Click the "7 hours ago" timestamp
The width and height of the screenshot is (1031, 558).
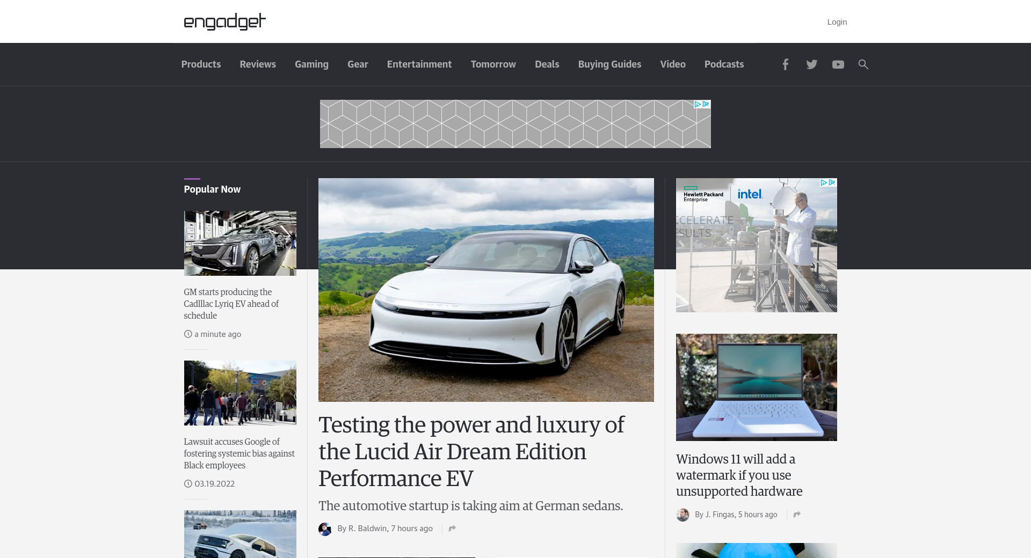point(412,528)
